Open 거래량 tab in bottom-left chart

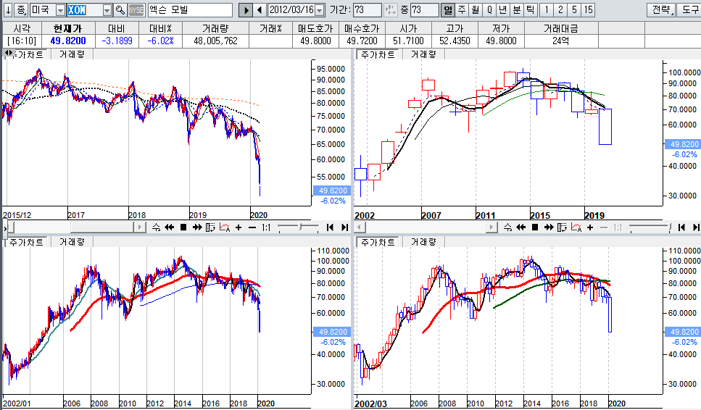[x=71, y=242]
